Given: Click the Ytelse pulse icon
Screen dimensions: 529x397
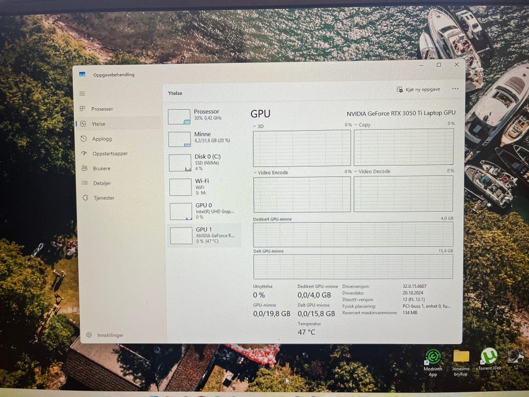Looking at the screenshot, I should 83,124.
